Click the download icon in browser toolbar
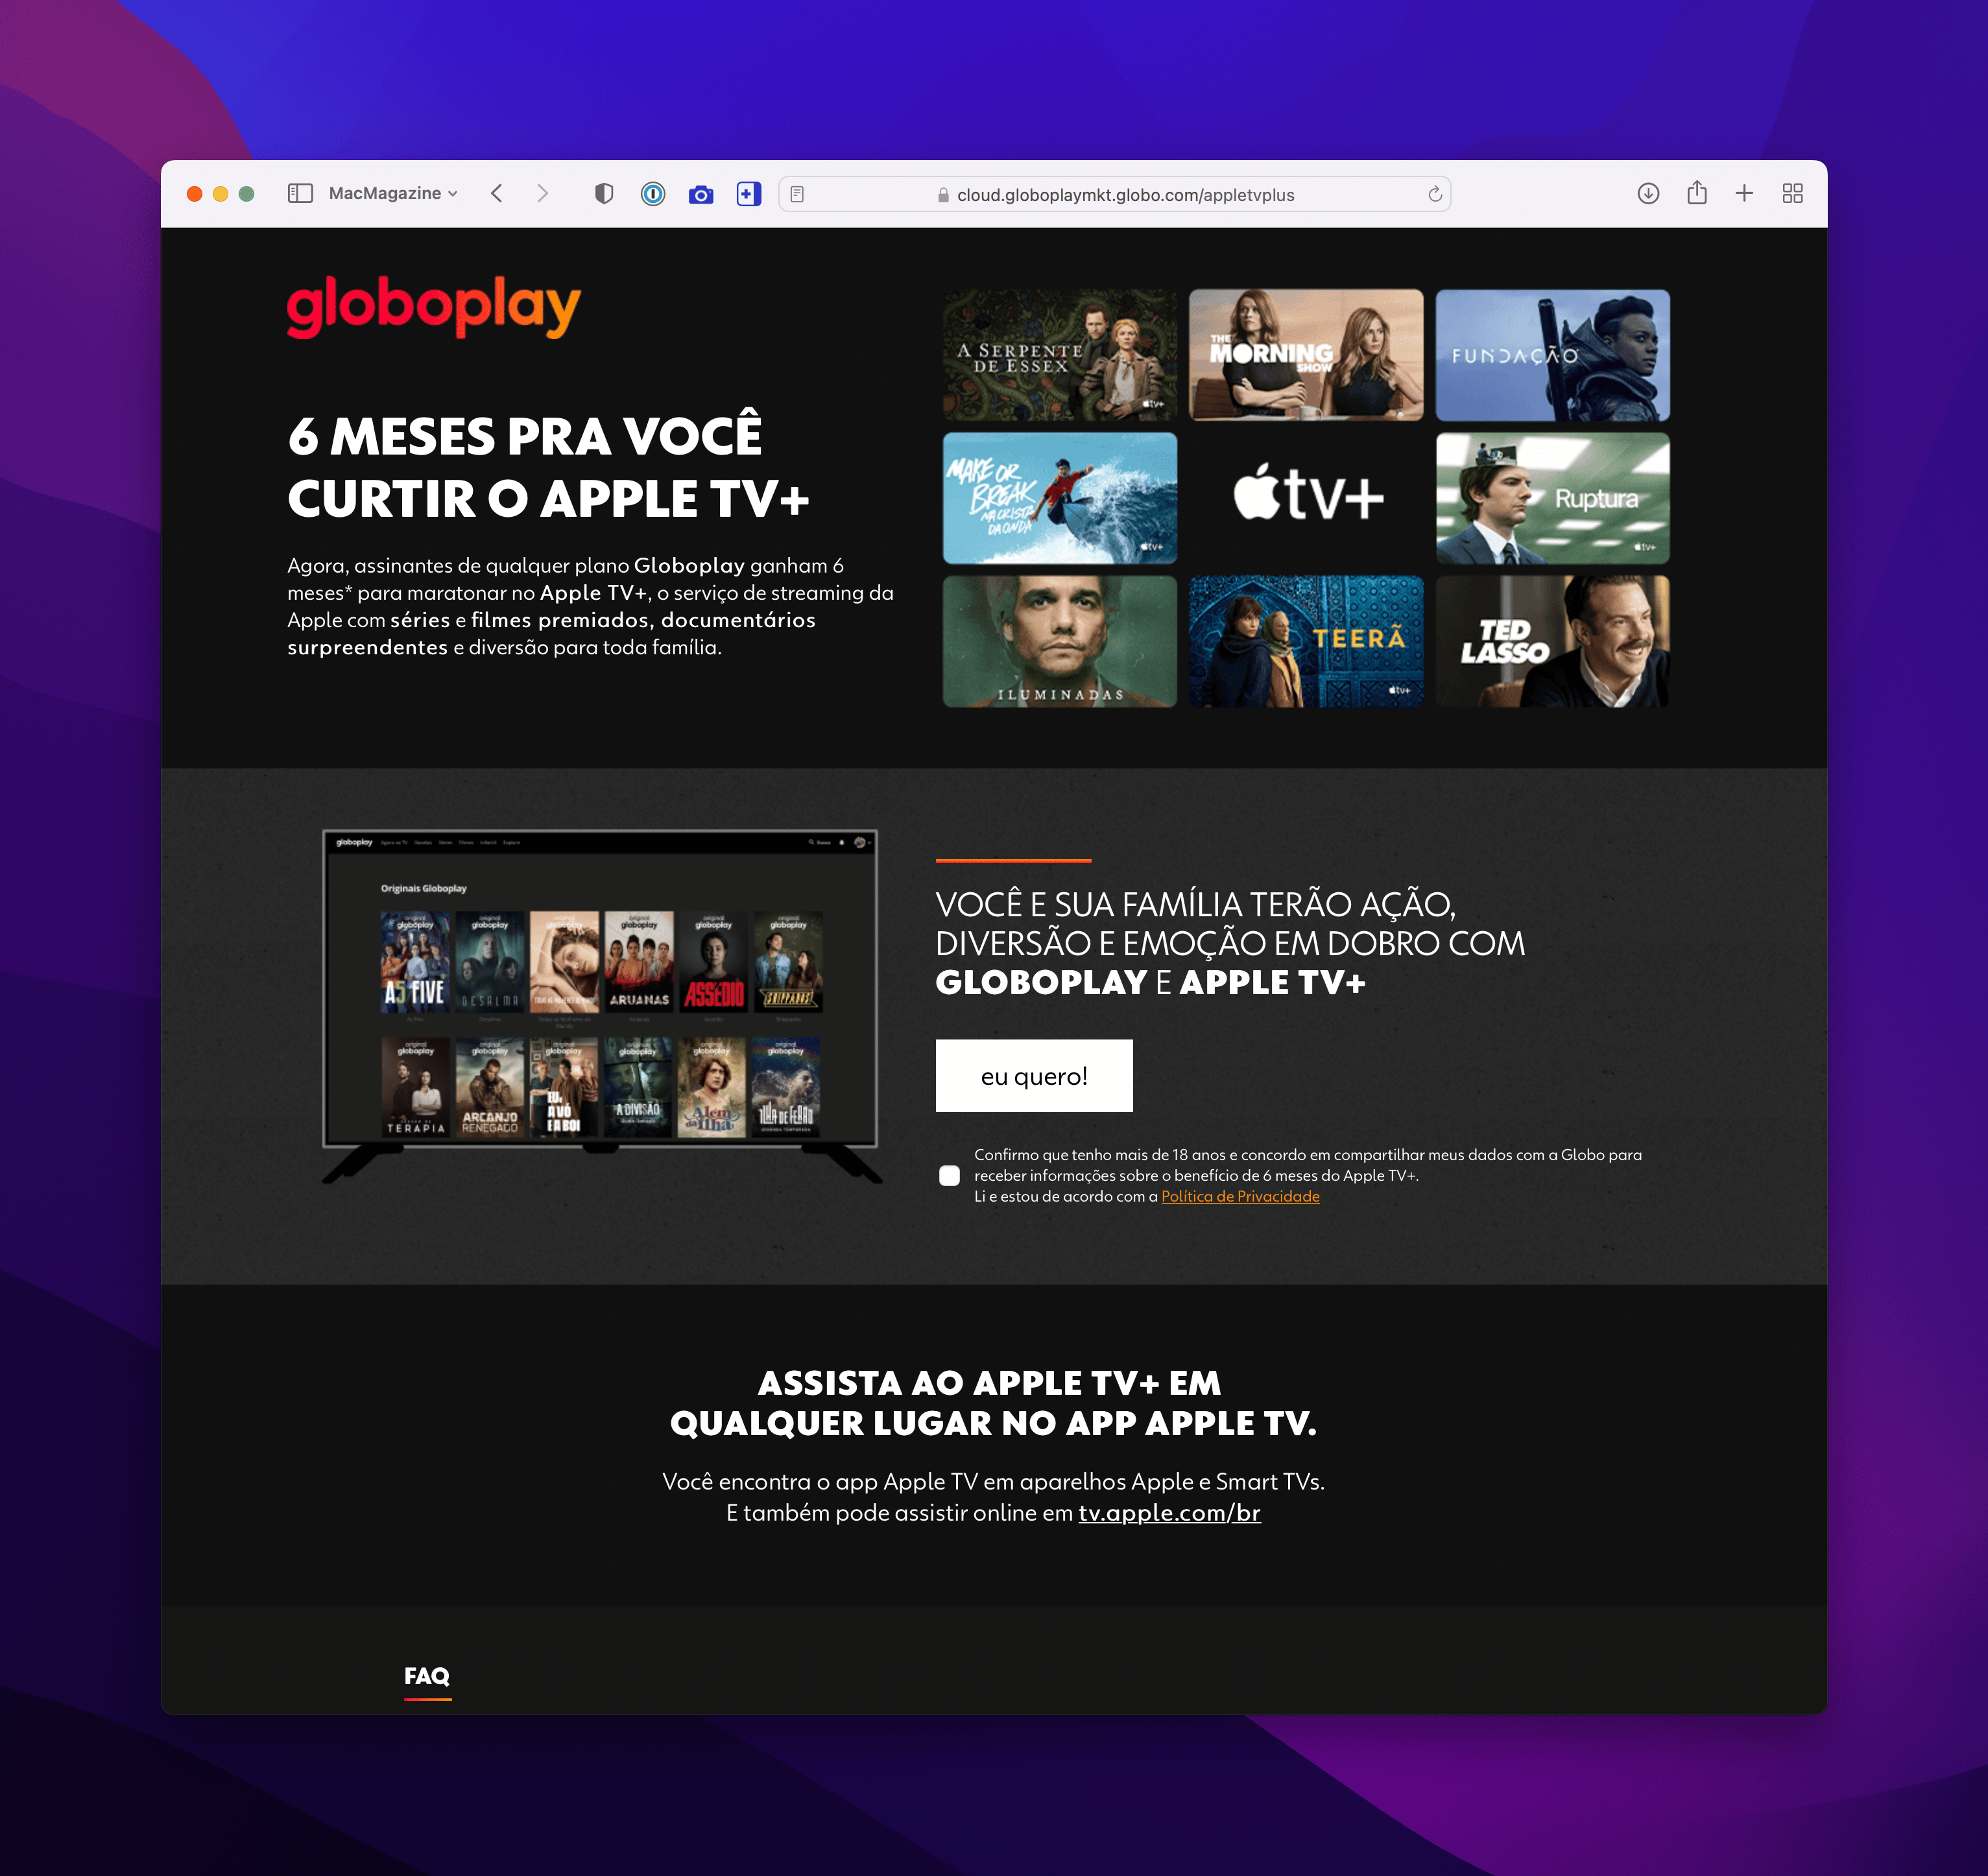The width and height of the screenshot is (1988, 1876). coord(1649,192)
